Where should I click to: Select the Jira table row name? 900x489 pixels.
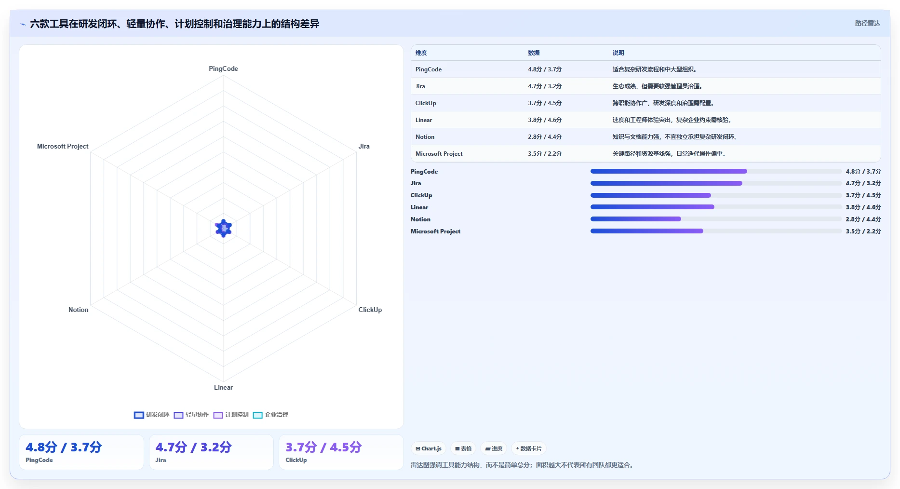[420, 86]
